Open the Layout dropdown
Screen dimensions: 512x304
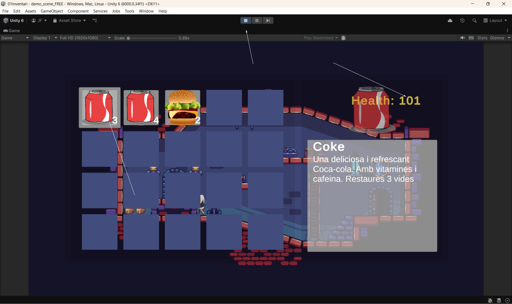495,21
